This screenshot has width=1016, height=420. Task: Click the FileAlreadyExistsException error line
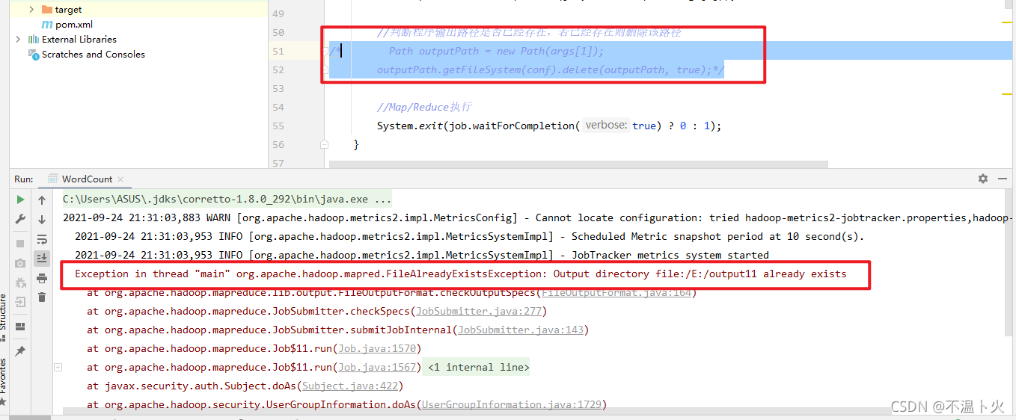461,274
